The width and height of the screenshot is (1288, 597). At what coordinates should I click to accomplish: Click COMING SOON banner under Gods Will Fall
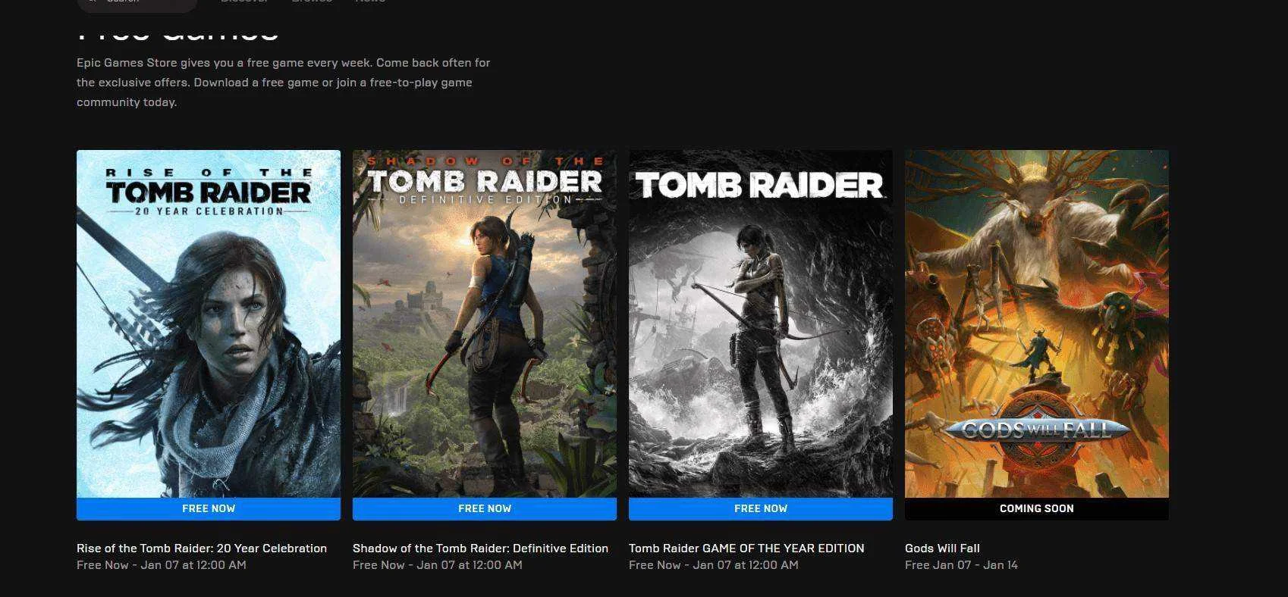(x=1037, y=509)
